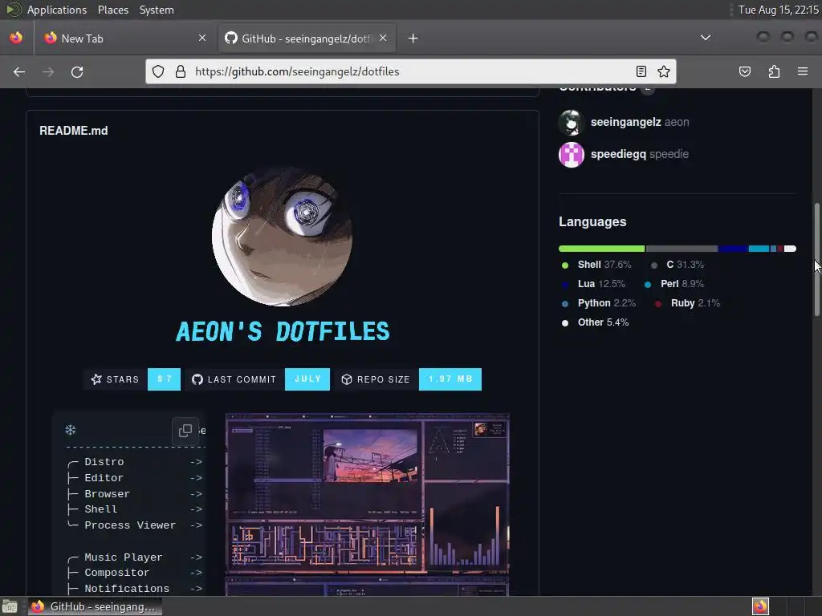Click the Ruby 2.1% language link

687,303
